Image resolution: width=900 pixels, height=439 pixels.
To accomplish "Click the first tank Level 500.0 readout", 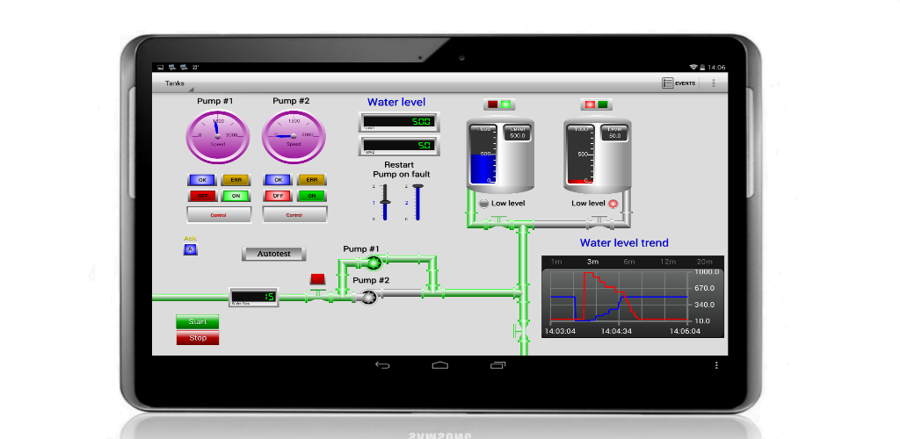I will (518, 133).
